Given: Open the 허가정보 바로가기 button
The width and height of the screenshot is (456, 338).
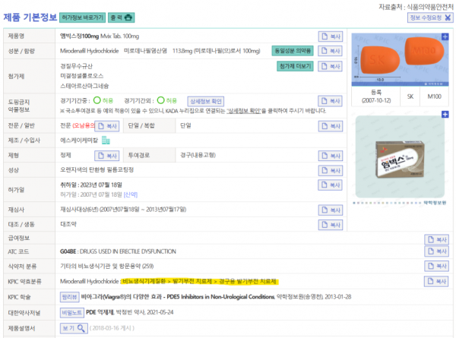Looking at the screenshot, I should (82, 17).
